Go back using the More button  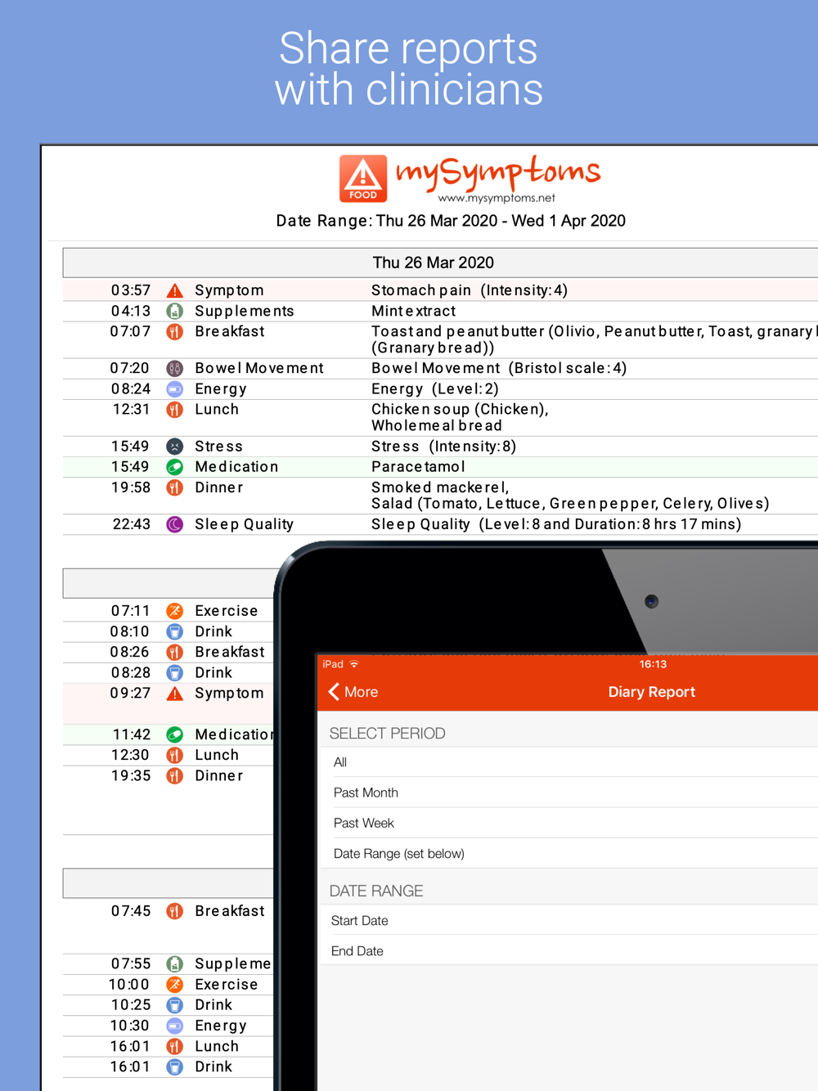(353, 692)
